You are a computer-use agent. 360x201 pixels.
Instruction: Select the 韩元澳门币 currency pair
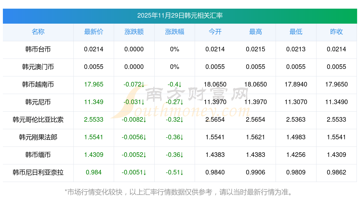[x=38, y=67]
